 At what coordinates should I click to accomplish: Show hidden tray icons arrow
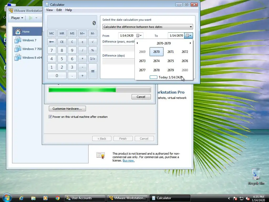click(229, 198)
